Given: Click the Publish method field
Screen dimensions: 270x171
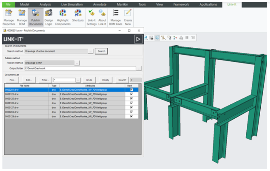Looking at the screenshot, I should (x=49, y=63).
